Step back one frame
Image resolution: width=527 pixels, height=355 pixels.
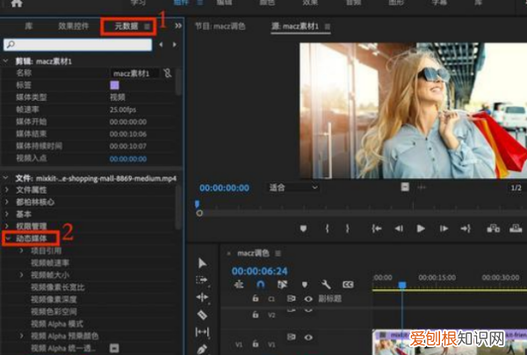click(x=399, y=229)
